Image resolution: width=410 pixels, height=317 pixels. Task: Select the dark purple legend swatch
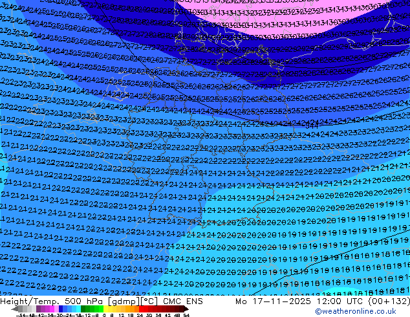pyautogui.click(x=38, y=309)
